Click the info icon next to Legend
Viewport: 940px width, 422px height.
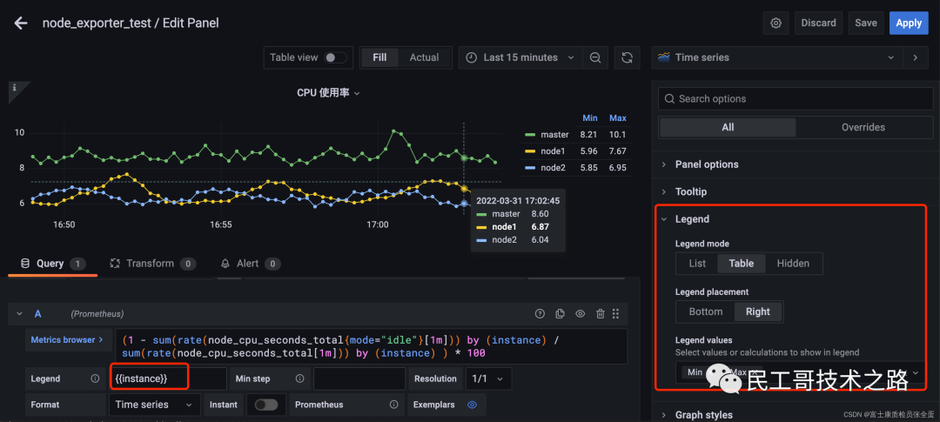click(x=95, y=378)
